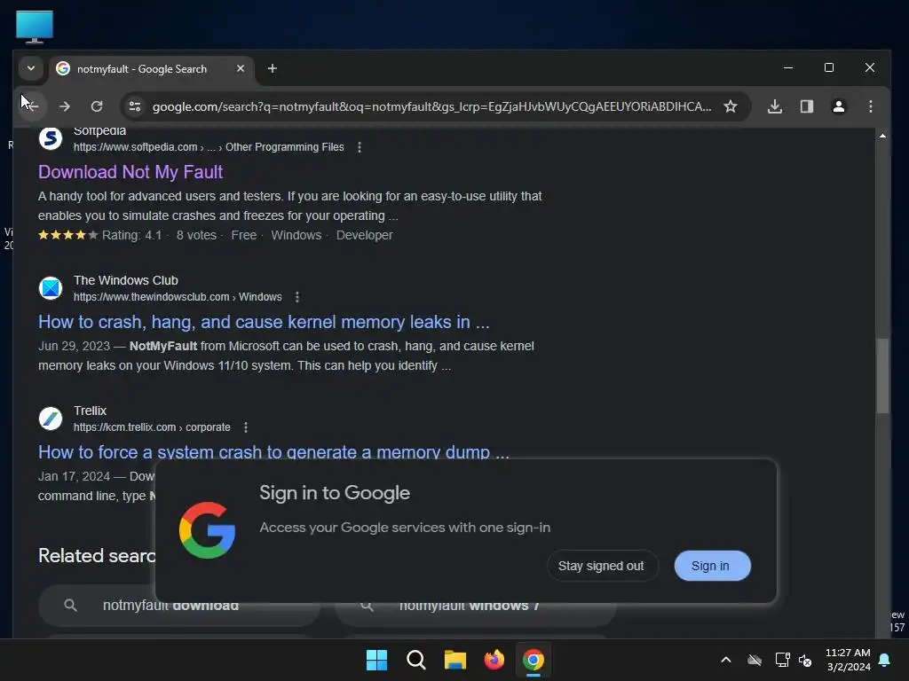The height and width of the screenshot is (681, 909).
Task: Go forward with the arrow button
Action: pos(64,106)
